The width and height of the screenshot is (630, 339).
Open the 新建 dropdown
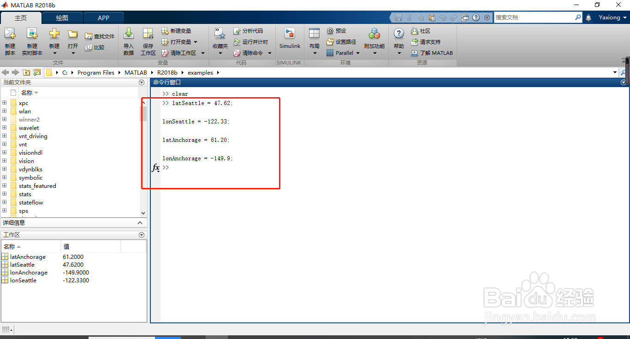pos(54,53)
